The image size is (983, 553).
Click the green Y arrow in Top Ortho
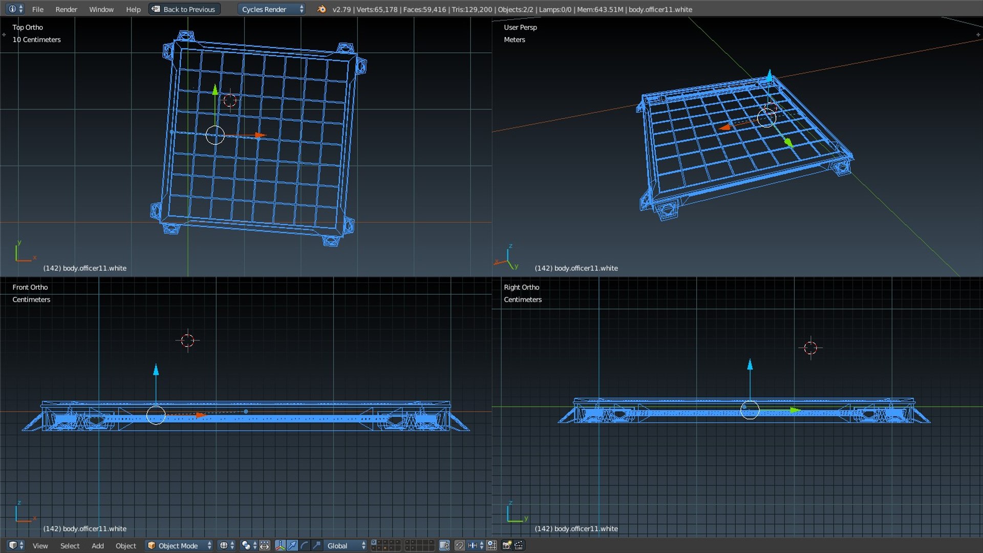tap(215, 90)
